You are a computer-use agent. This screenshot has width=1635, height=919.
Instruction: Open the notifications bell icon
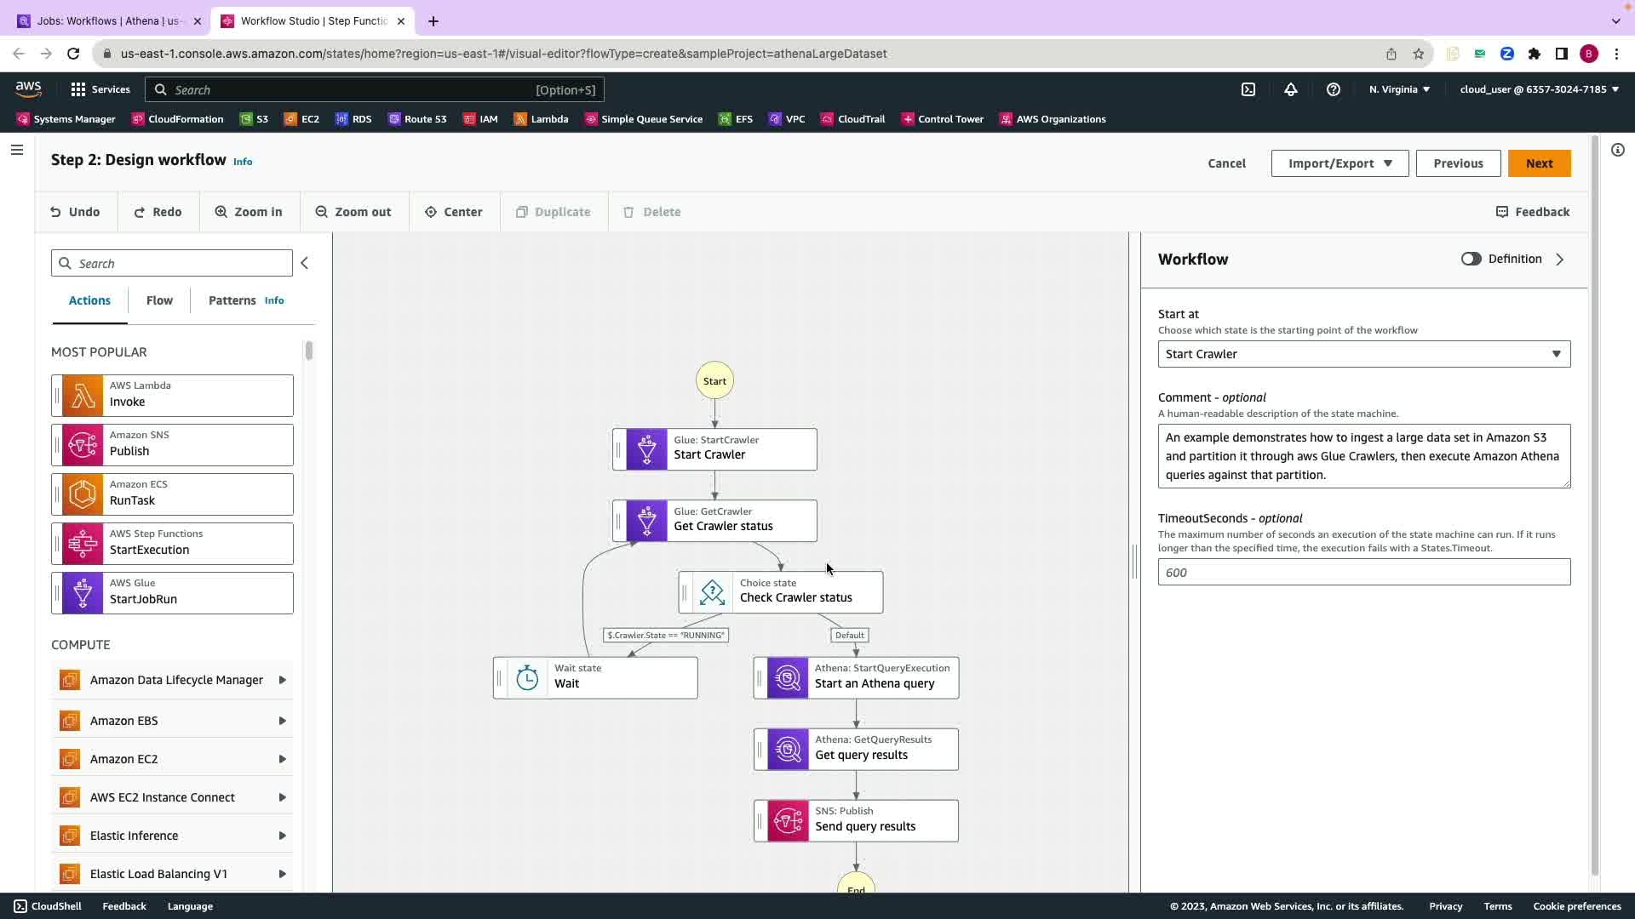1290,89
